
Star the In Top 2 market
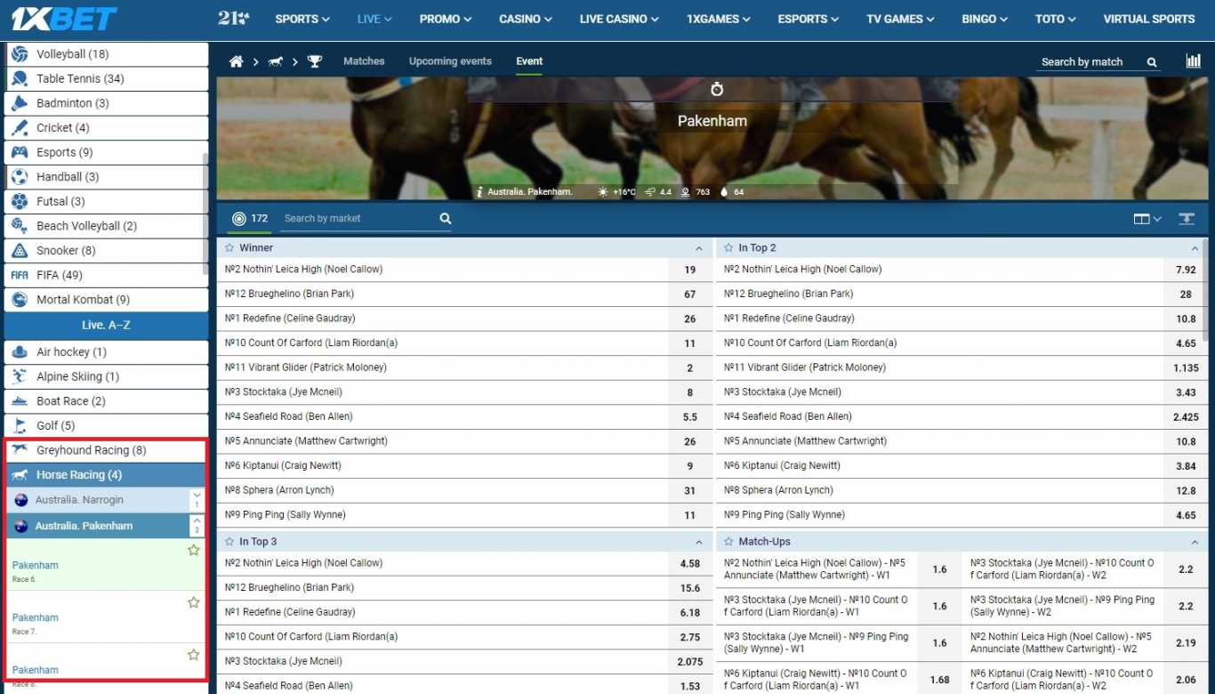(x=728, y=248)
